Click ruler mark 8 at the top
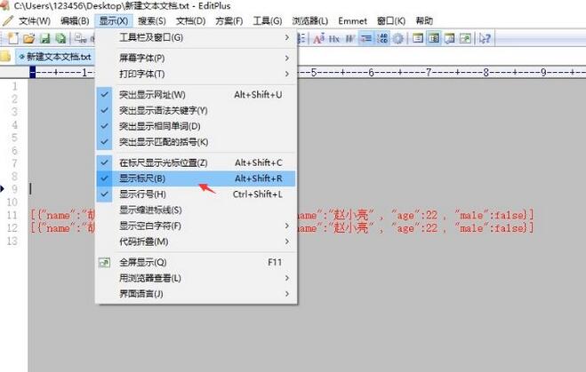 tap(486, 73)
